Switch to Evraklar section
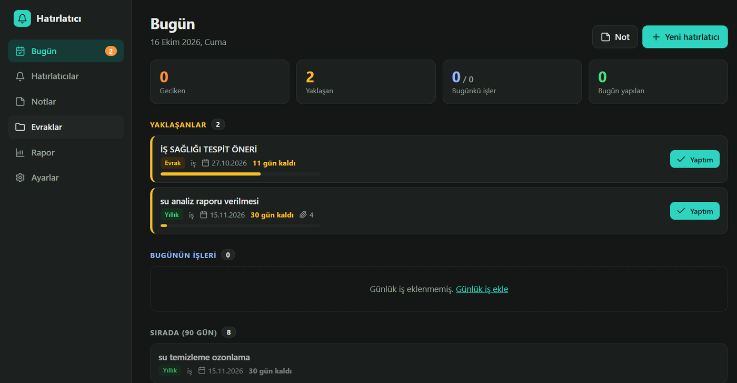The width and height of the screenshot is (737, 383). pyautogui.click(x=66, y=127)
